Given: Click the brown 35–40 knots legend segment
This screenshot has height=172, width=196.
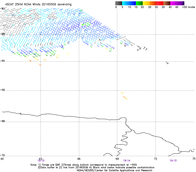Looking at the screenshot, I should [167, 3].
